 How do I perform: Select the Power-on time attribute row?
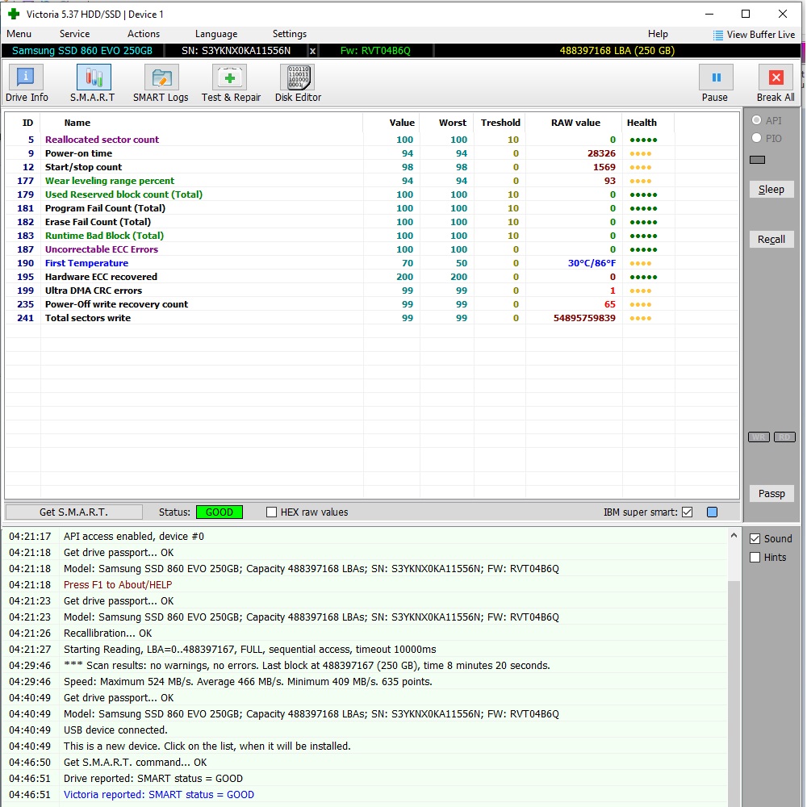[x=371, y=153]
